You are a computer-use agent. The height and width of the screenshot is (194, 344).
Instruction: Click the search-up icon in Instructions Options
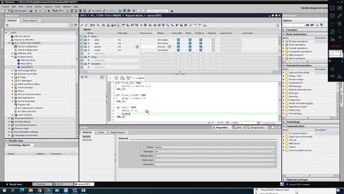coord(312,25)
